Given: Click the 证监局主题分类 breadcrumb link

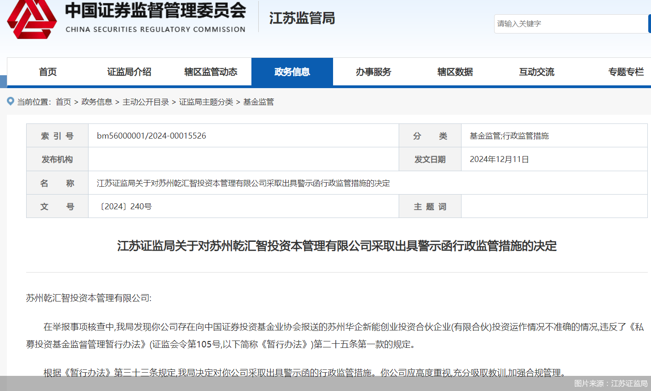Looking at the screenshot, I should (206, 102).
